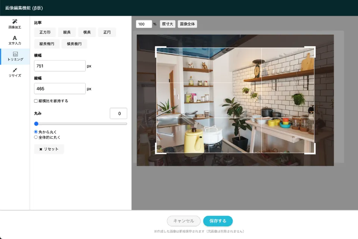Click the 横幅 width input field
The image size is (358, 239).
click(x=60, y=66)
